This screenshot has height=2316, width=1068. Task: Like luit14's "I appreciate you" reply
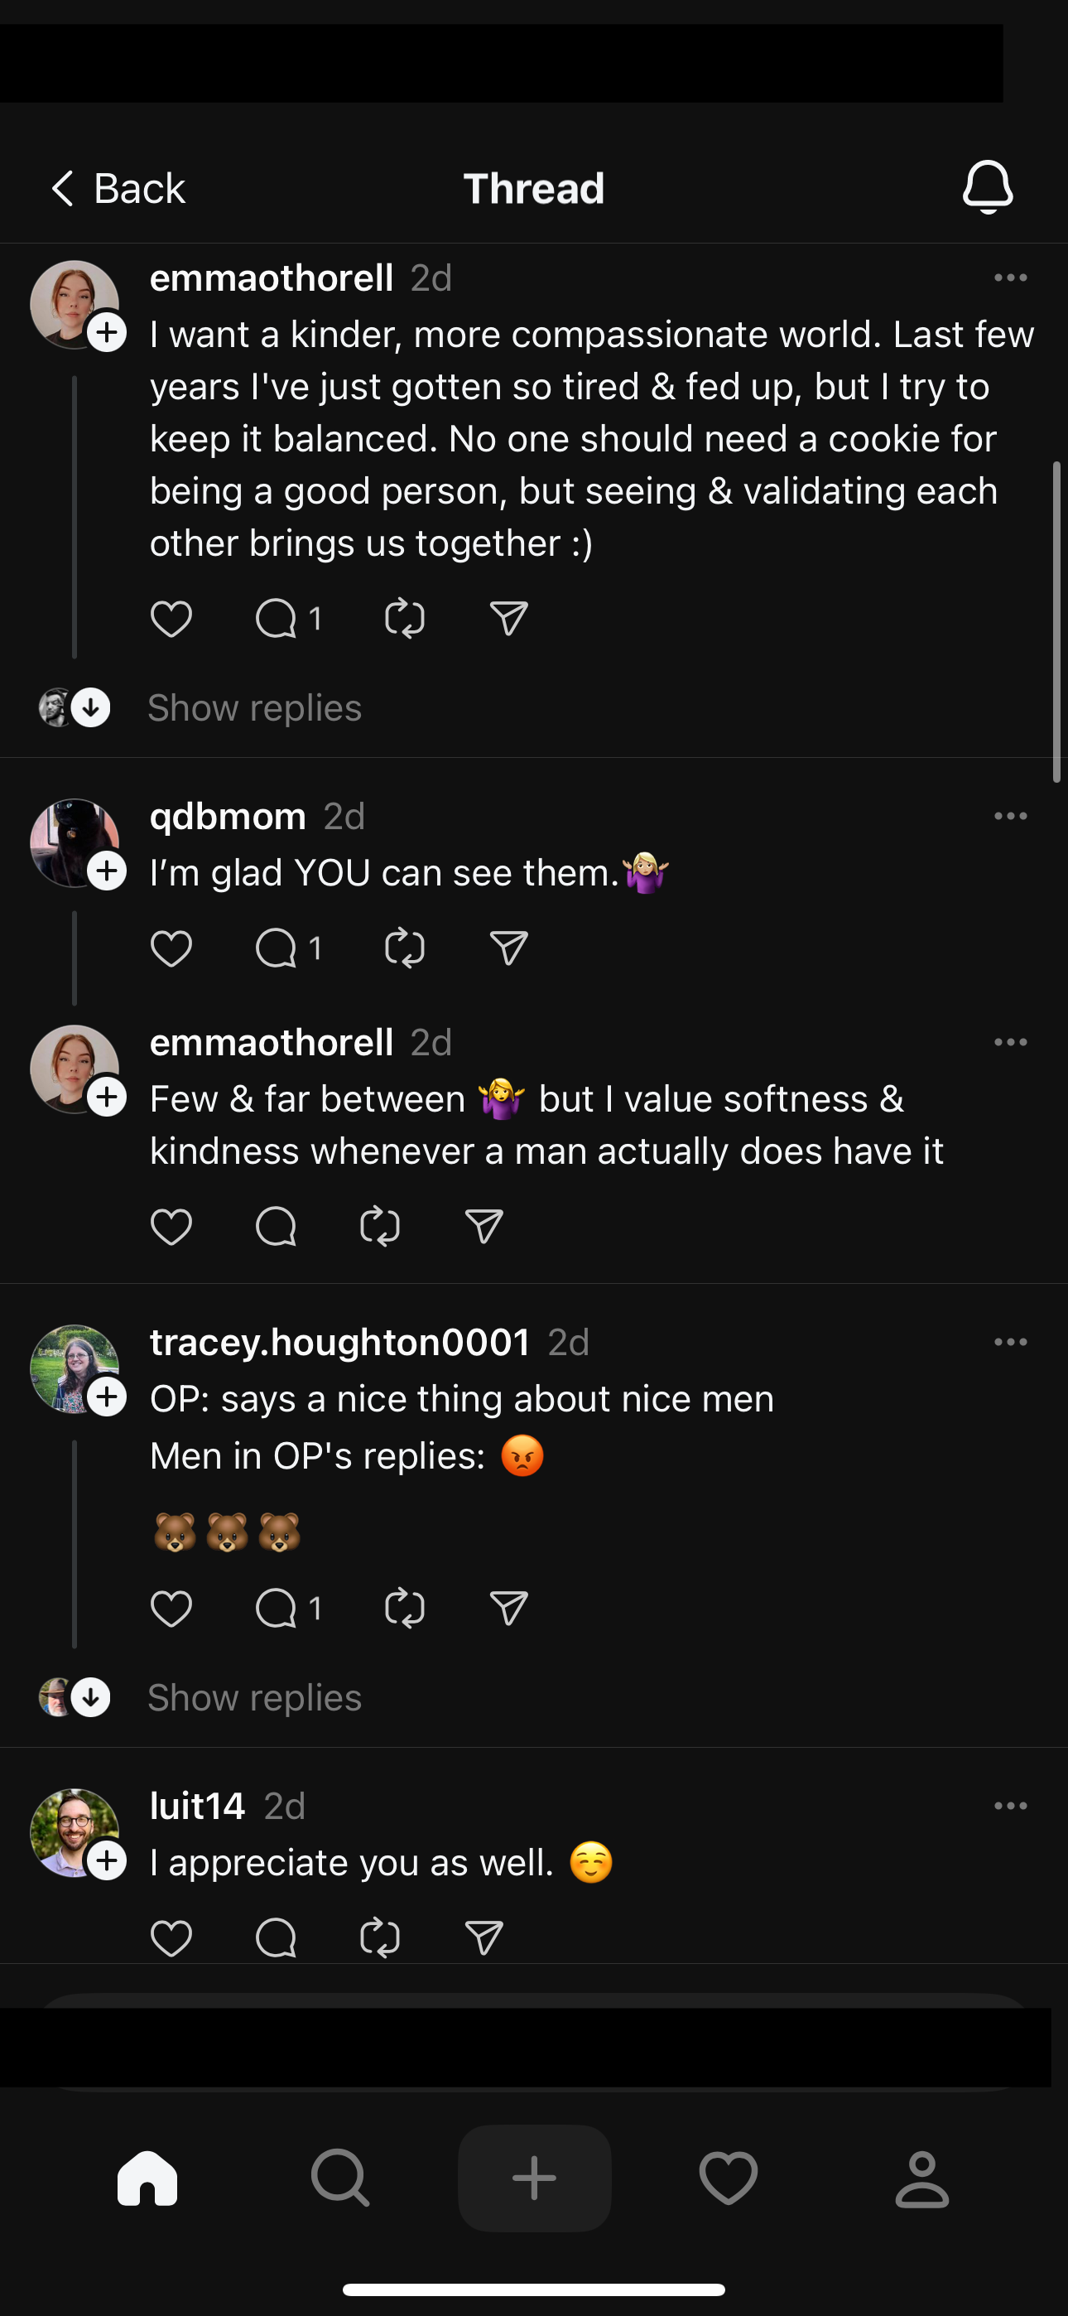(x=171, y=1937)
